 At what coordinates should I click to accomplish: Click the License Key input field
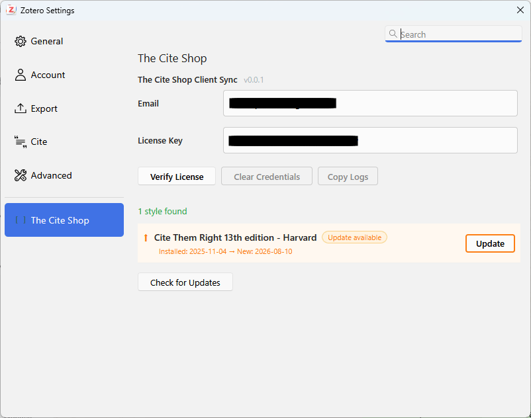pos(370,140)
